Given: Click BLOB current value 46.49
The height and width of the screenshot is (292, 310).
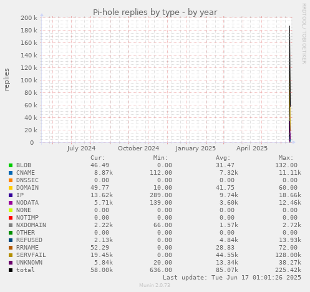Looking at the screenshot, I should pyautogui.click(x=100, y=165).
